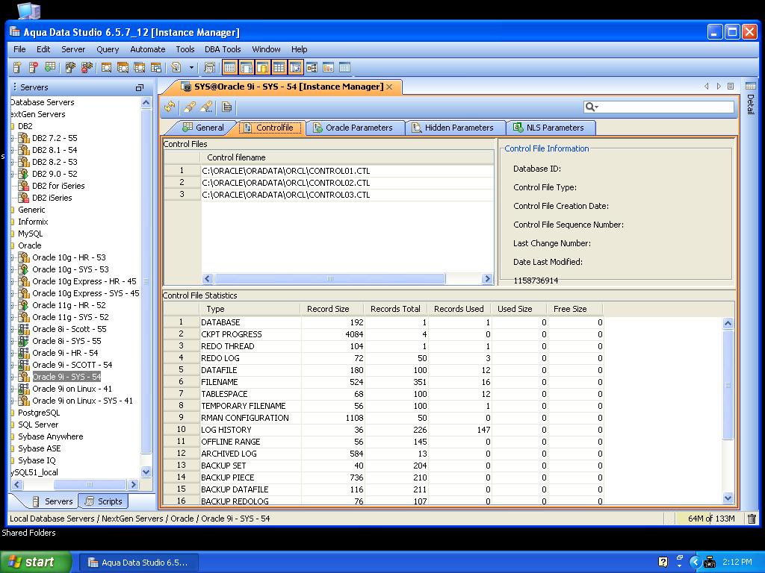
Task: Select the PostgreSQL folder in Servers tree
Action: 39,413
